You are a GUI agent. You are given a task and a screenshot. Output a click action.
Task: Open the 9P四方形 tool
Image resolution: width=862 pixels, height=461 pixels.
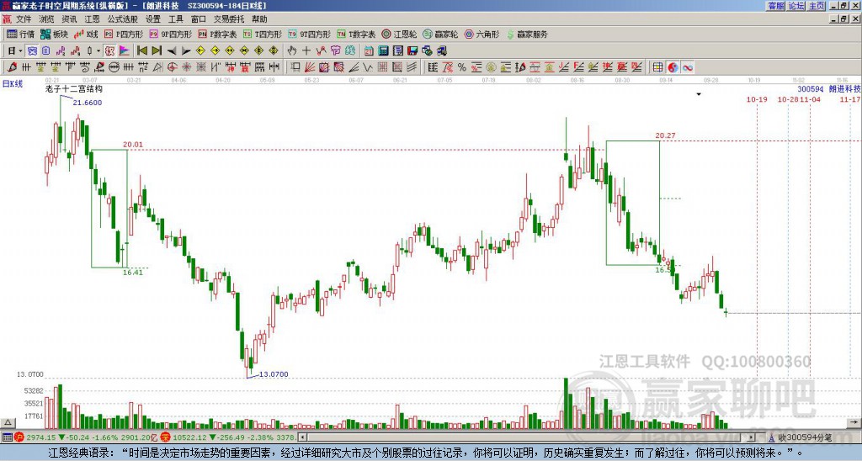[x=170, y=34]
